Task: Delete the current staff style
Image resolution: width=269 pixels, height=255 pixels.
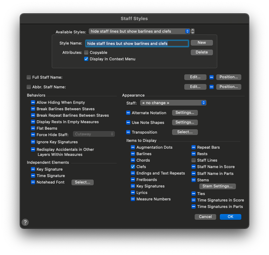Action: point(201,52)
